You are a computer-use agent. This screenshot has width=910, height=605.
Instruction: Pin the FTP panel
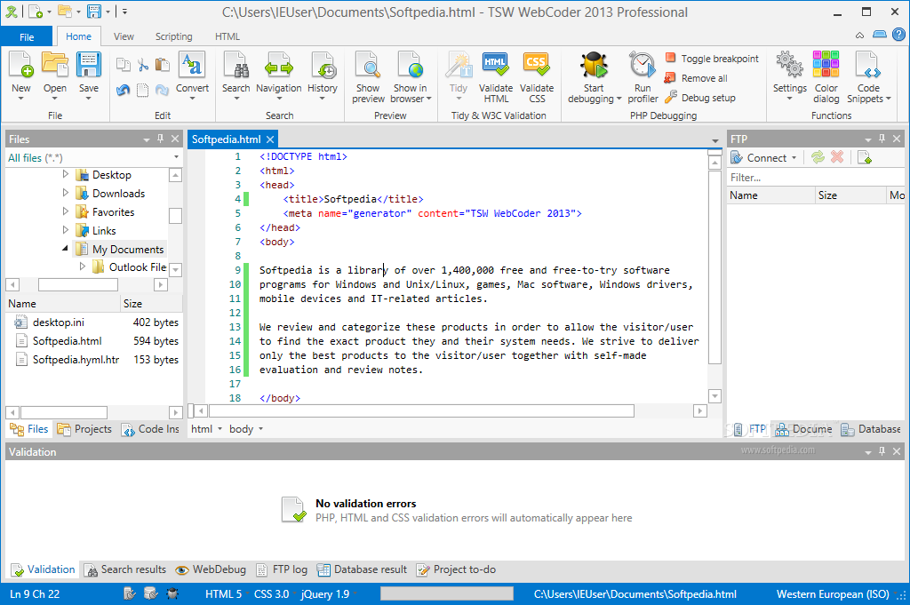(882, 139)
